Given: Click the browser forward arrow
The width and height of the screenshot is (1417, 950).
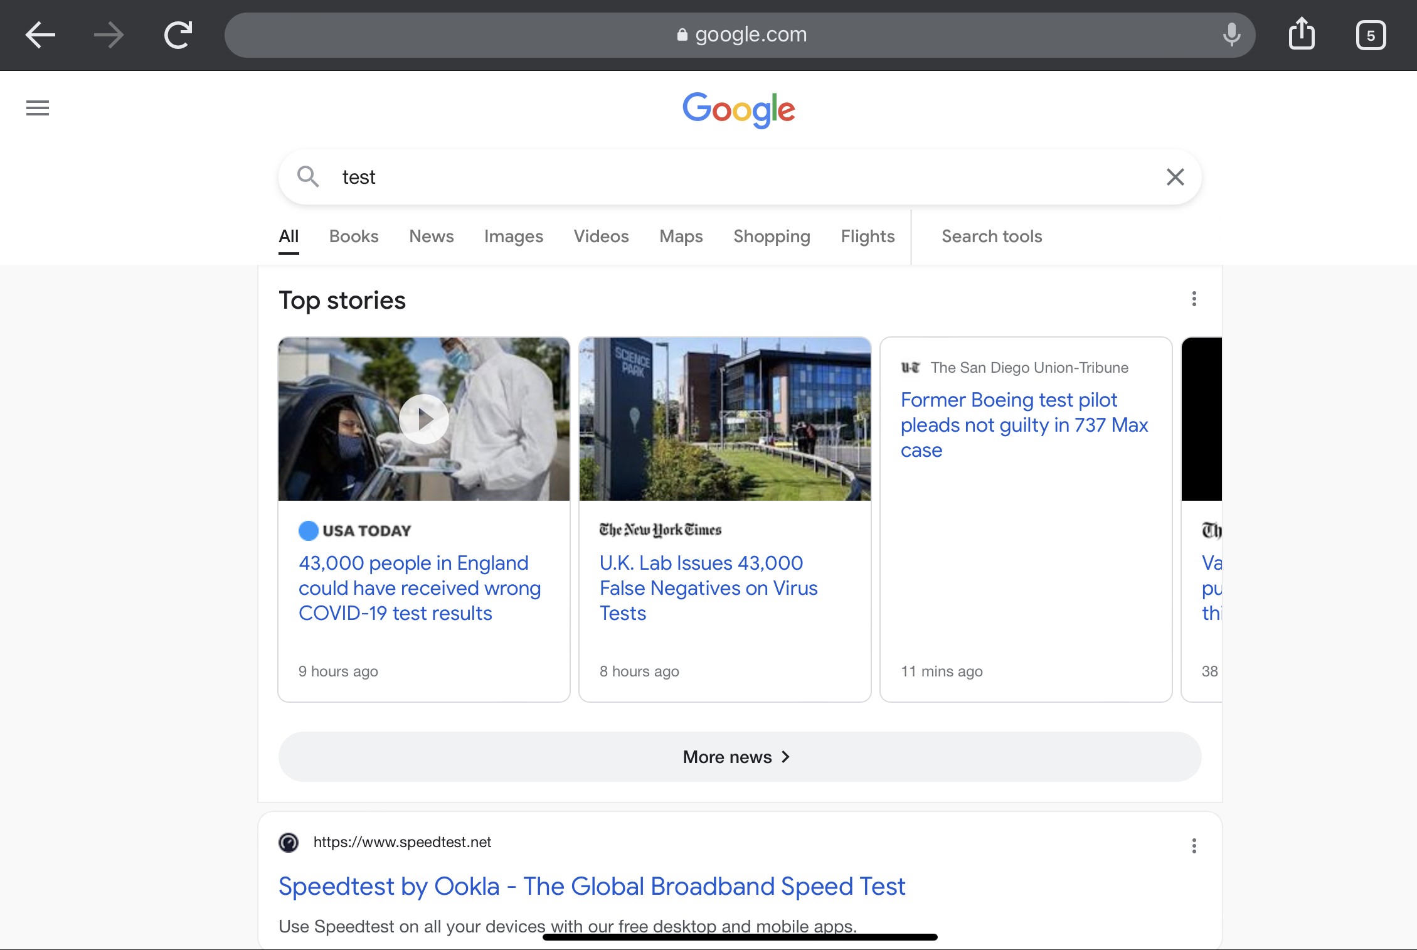Looking at the screenshot, I should 109,35.
